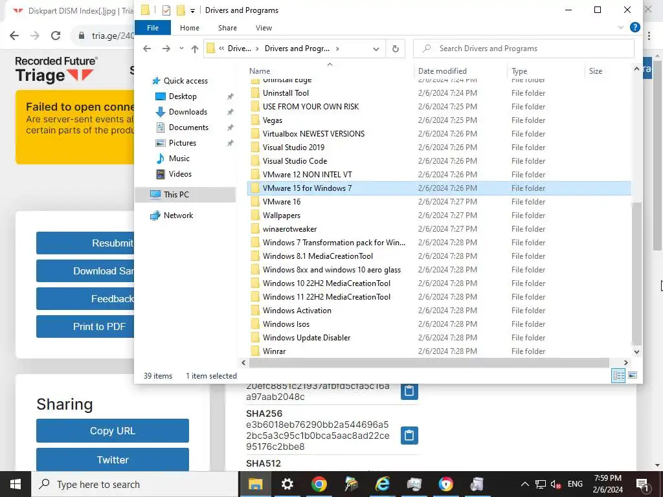663x497 pixels.
Task: Click the Properties quick access toolbar icon in the title bar
Action: [x=166, y=10]
